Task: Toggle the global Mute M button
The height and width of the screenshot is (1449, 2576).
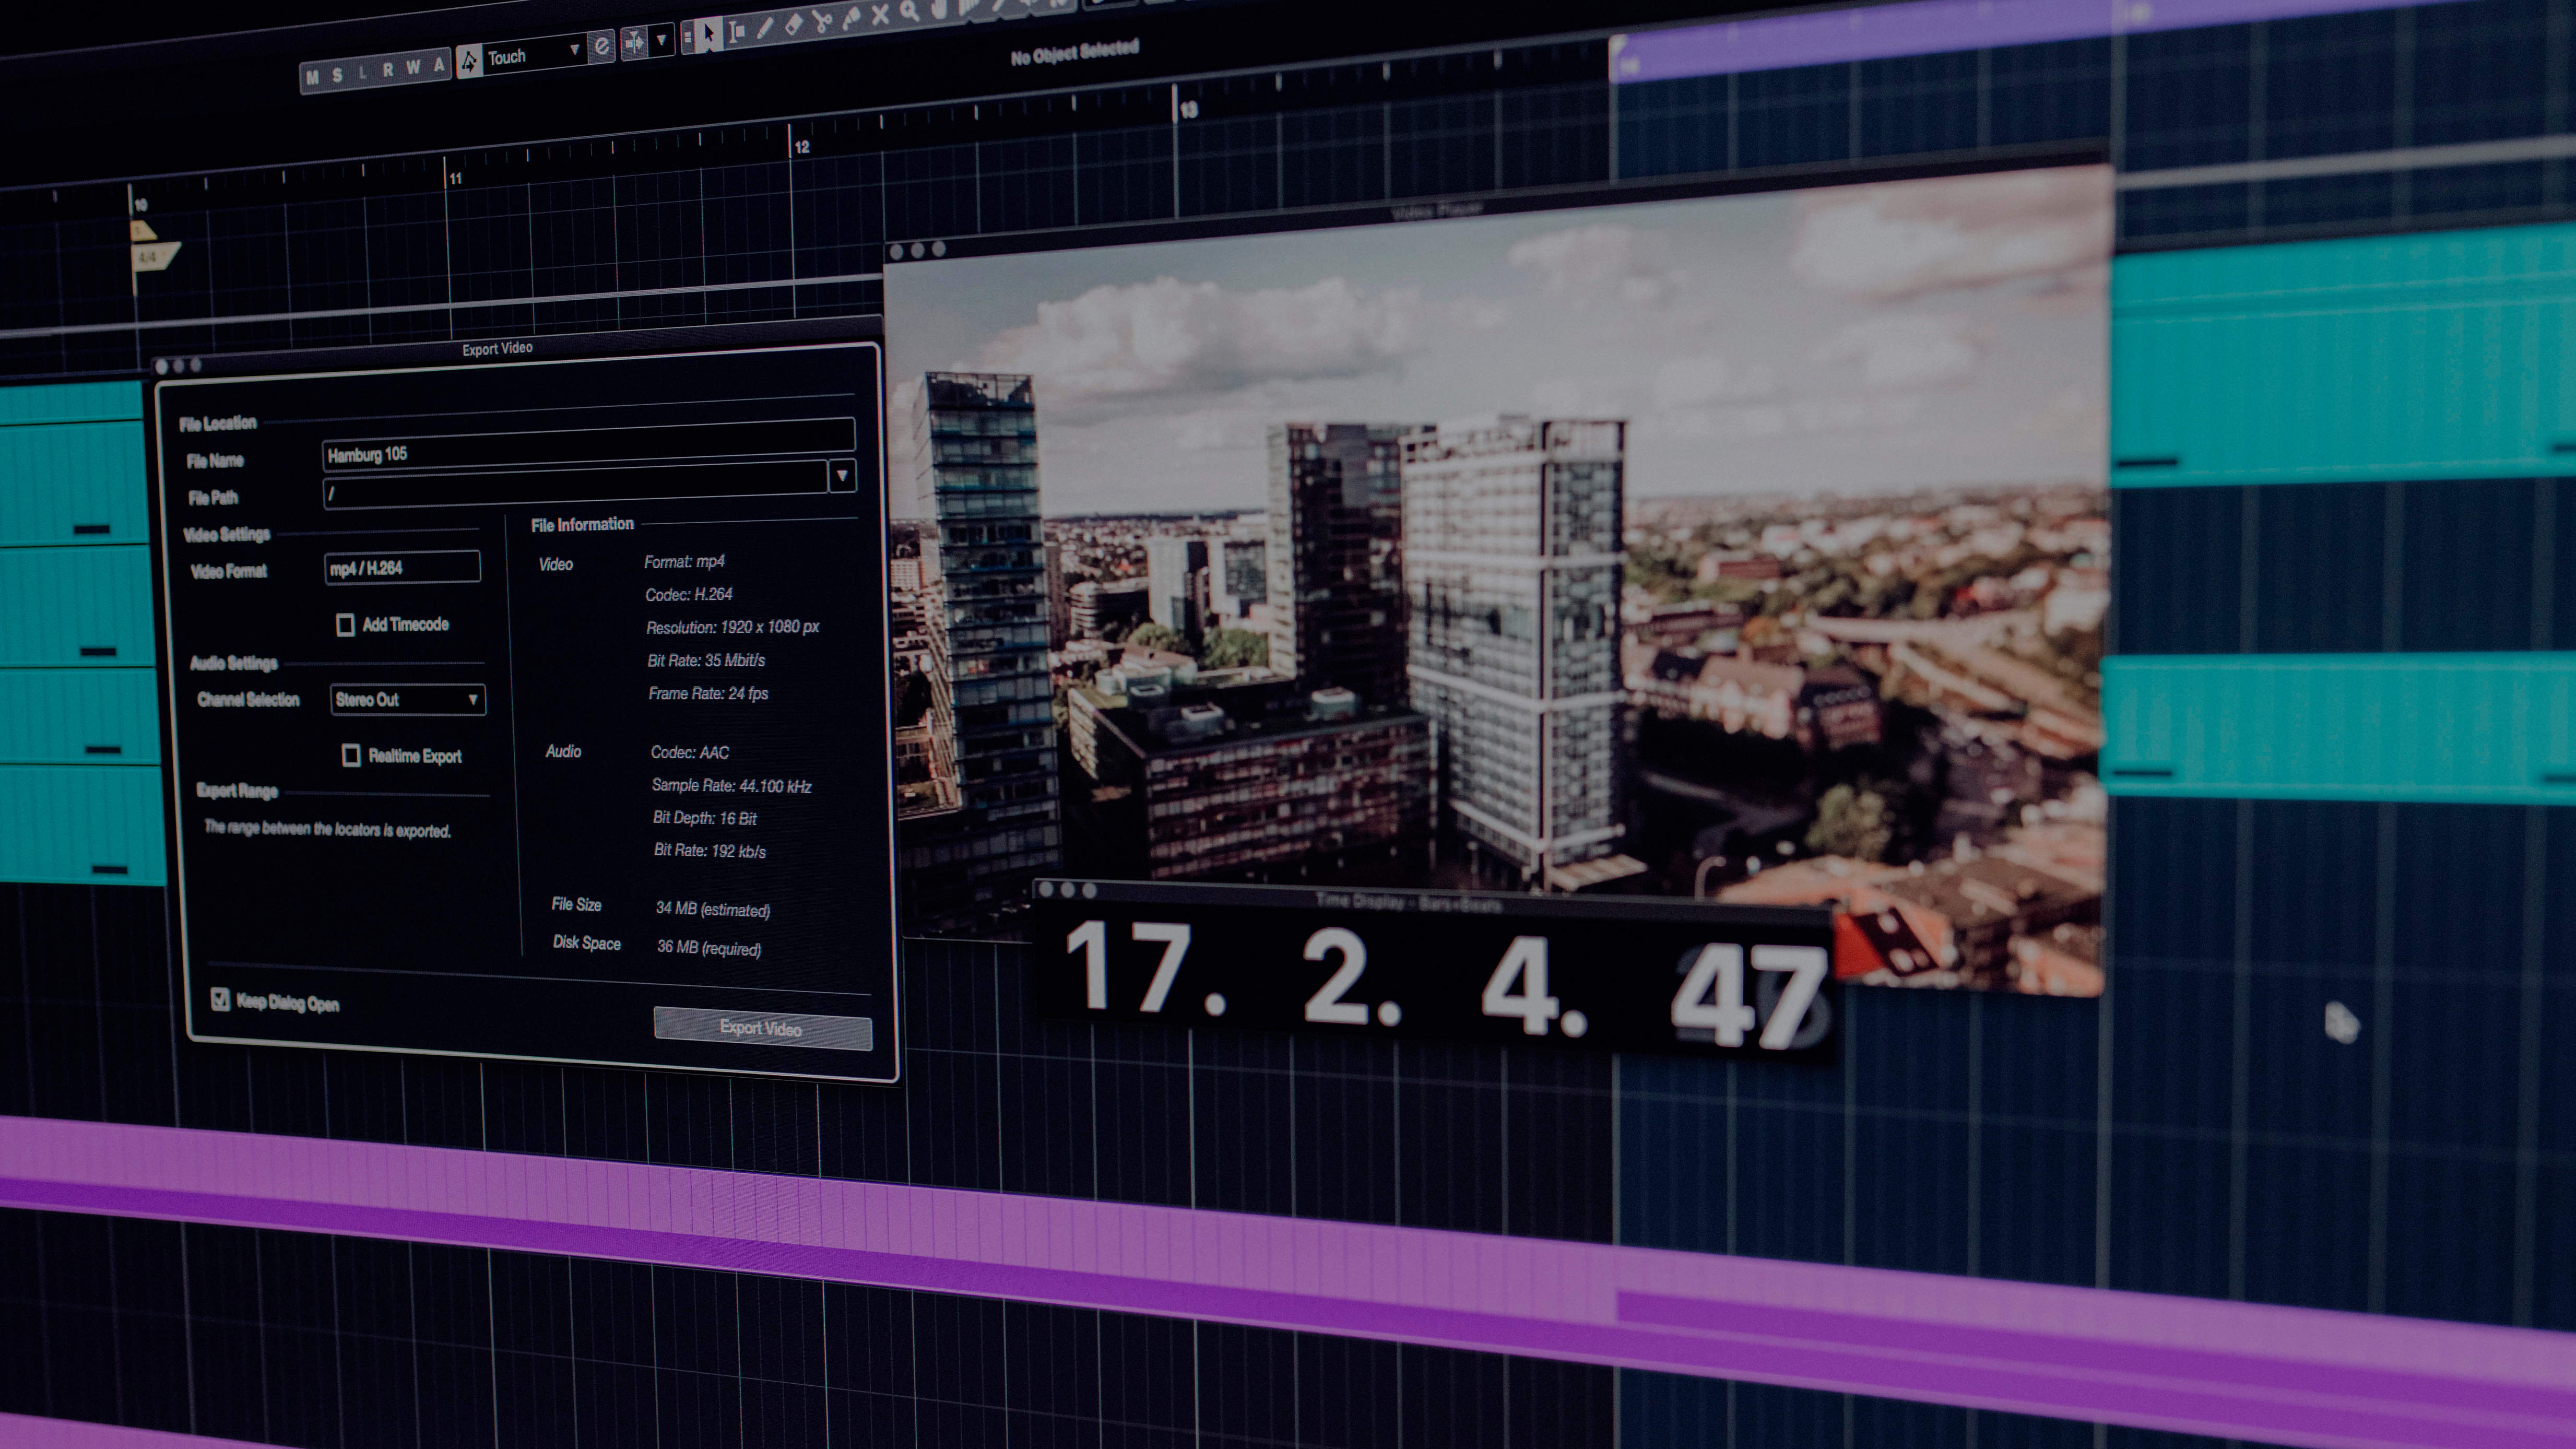Action: pos(313,77)
